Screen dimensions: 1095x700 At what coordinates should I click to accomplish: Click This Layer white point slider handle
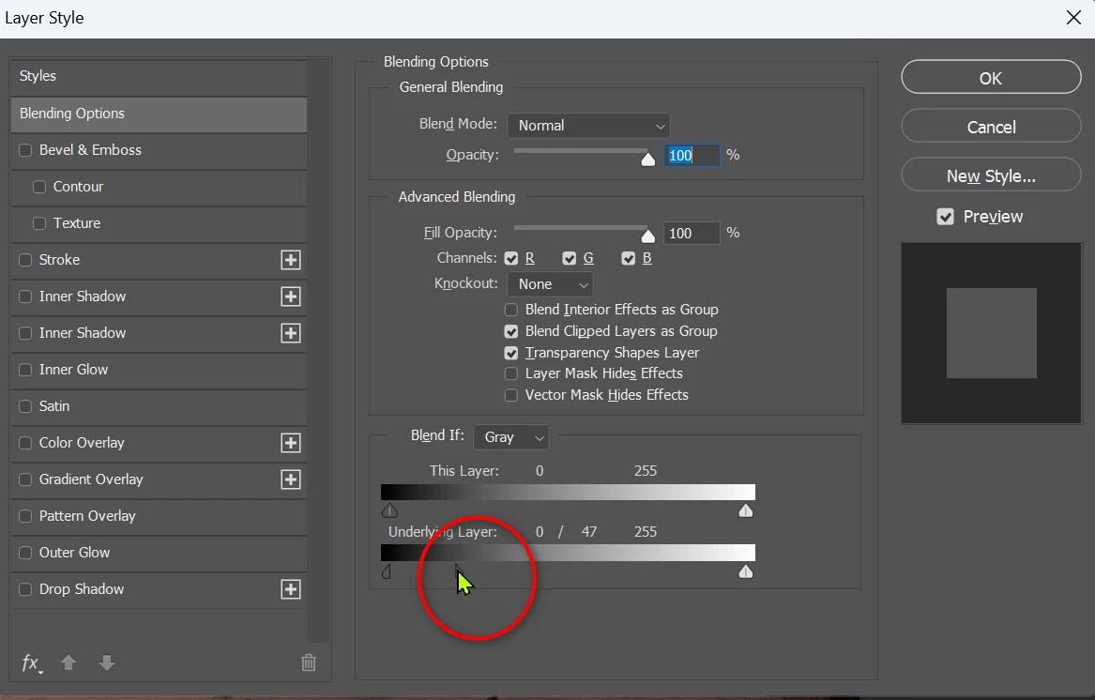tap(746, 510)
